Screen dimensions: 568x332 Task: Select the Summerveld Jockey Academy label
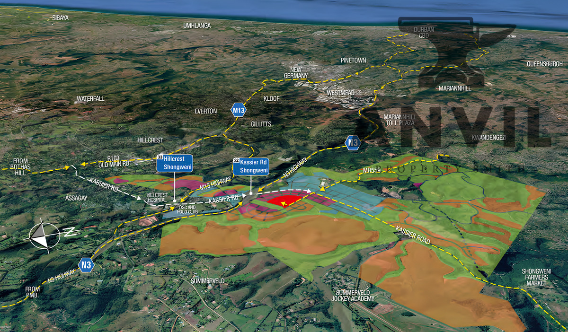[x=353, y=295]
